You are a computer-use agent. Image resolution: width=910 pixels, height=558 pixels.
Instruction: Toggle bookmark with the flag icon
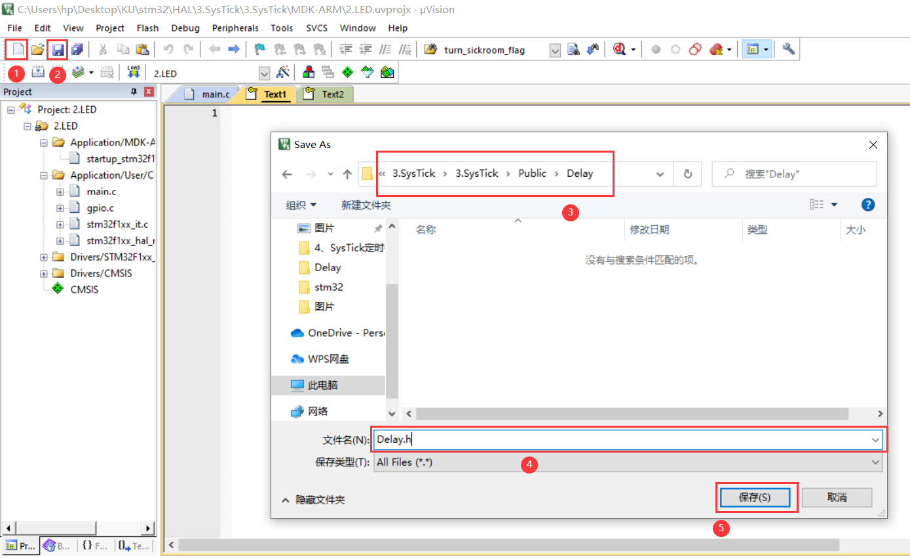[260, 49]
